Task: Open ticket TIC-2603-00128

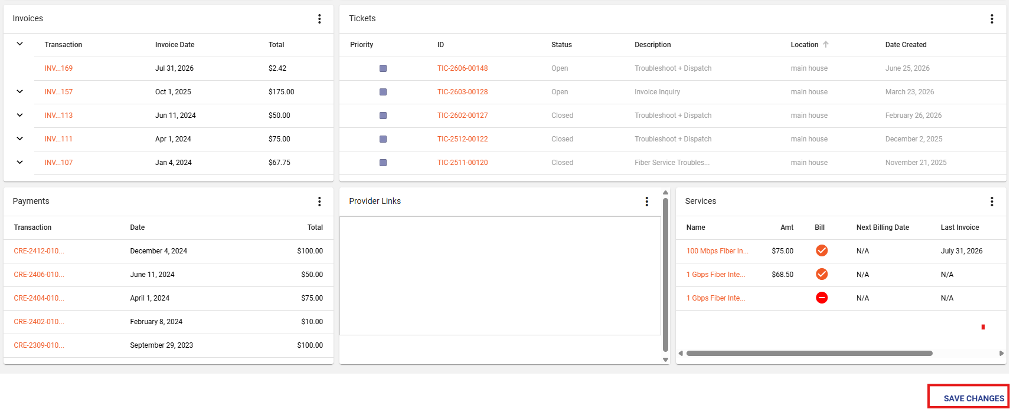Action: (462, 92)
